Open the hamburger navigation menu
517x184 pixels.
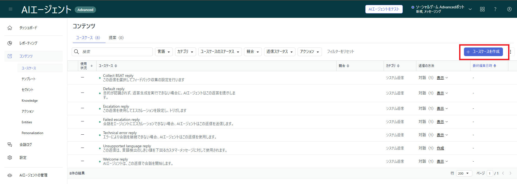point(11,9)
